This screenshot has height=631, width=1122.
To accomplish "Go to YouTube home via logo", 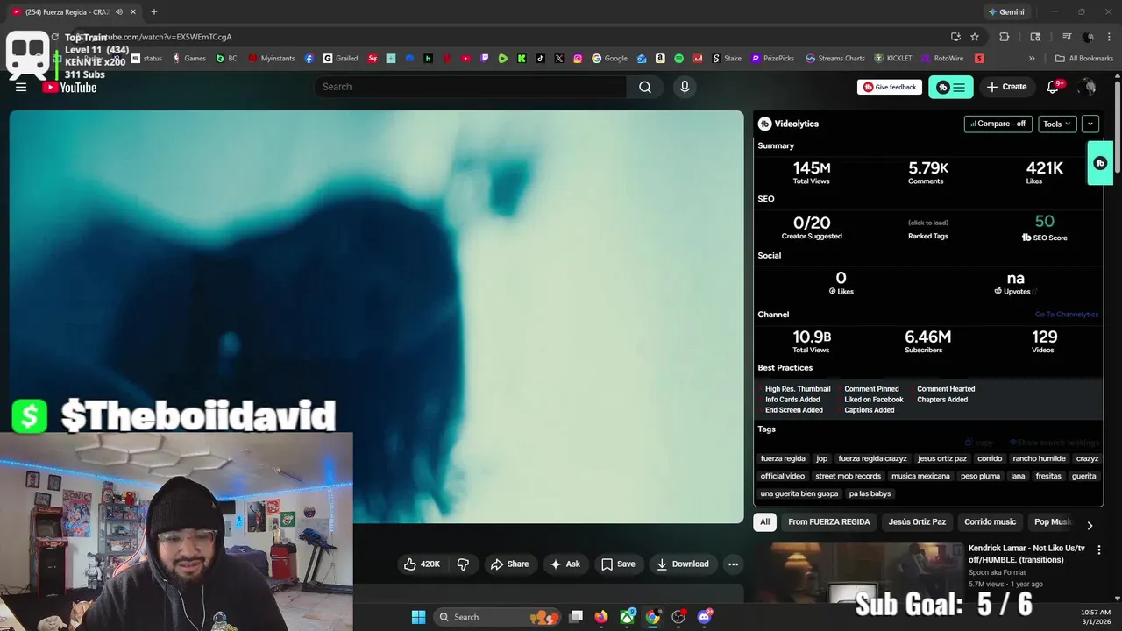I will pos(69,87).
